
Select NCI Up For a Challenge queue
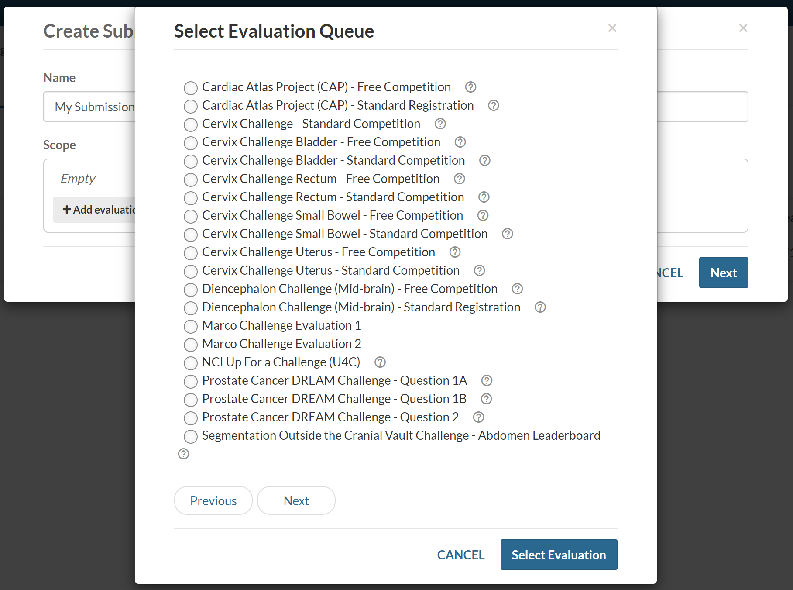point(191,363)
